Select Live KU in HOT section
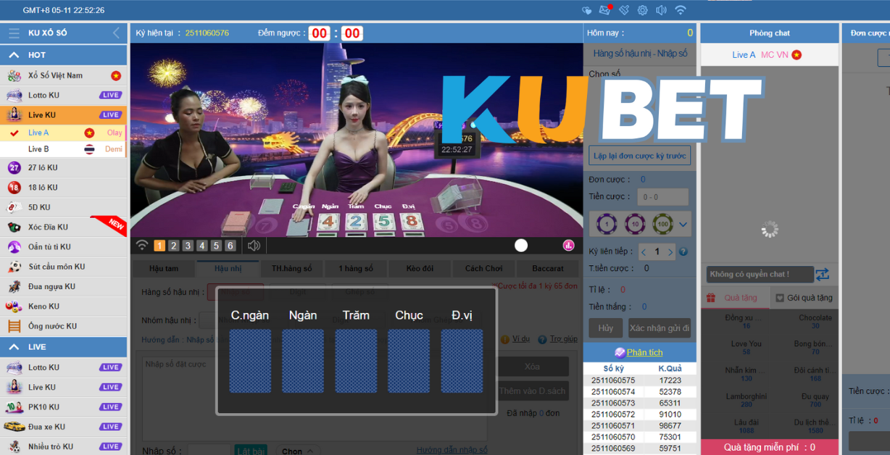This screenshot has height=455, width=890. 63,114
